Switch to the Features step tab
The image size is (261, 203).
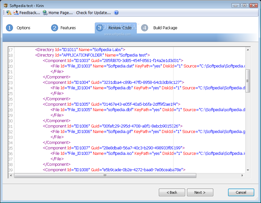pos(68,28)
